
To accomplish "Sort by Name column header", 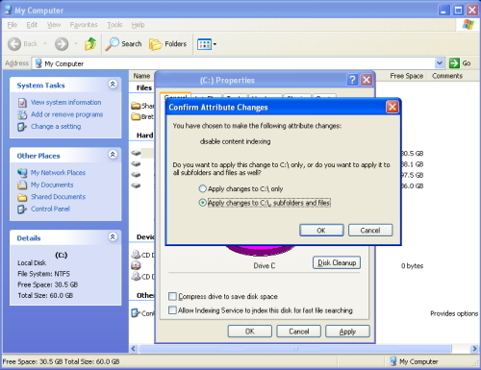I will [x=141, y=76].
